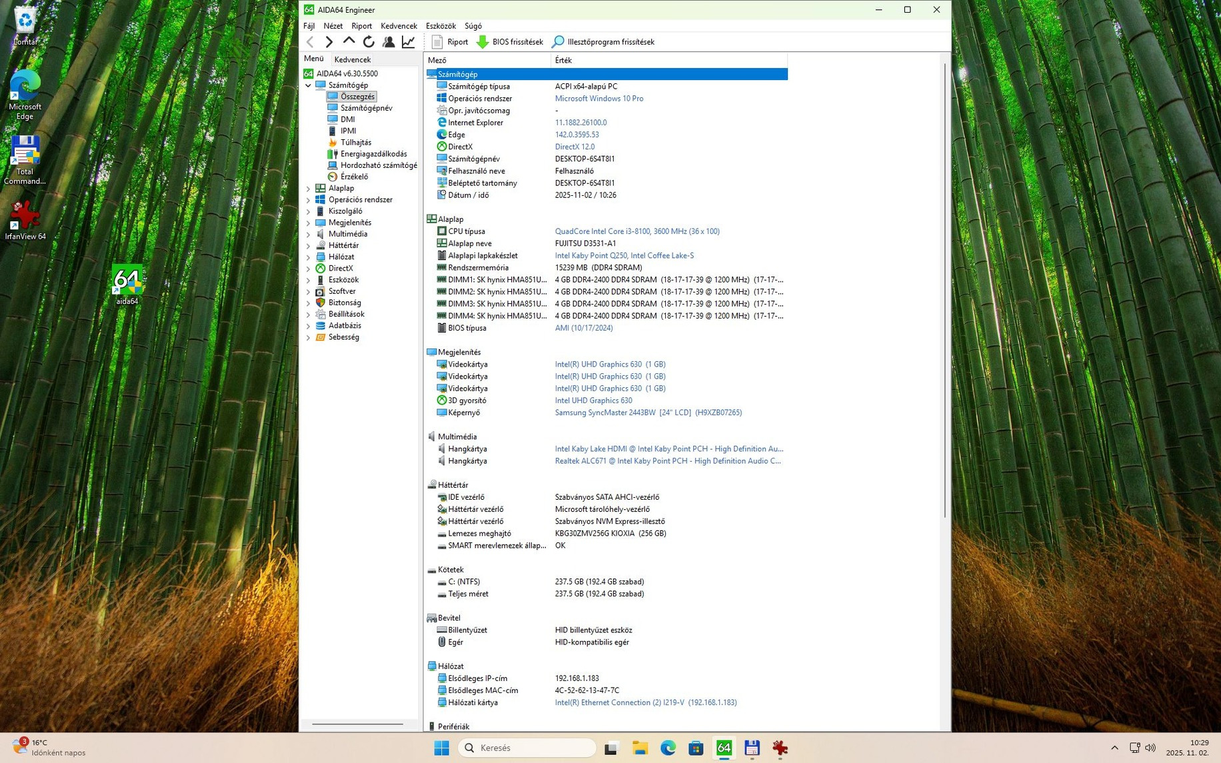
Task: Refresh the page with the circular arrow icon
Action: pyautogui.click(x=369, y=42)
